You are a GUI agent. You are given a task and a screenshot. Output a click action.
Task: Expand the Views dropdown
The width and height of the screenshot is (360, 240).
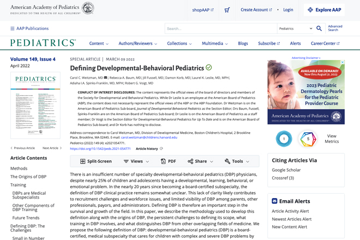[136, 161]
